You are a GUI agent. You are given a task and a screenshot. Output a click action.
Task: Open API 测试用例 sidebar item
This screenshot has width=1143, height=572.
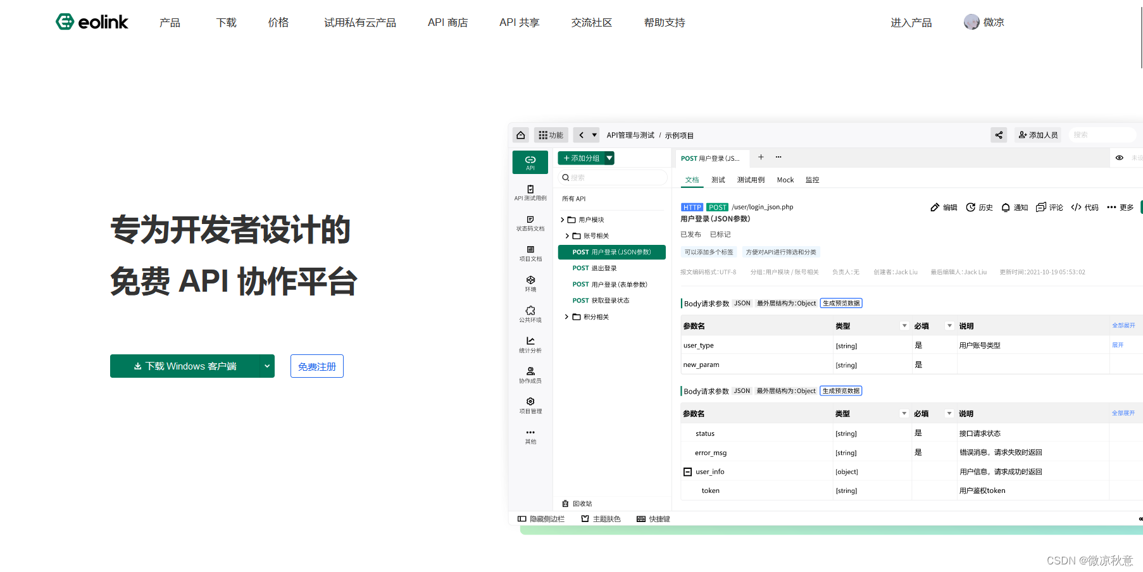(530, 193)
